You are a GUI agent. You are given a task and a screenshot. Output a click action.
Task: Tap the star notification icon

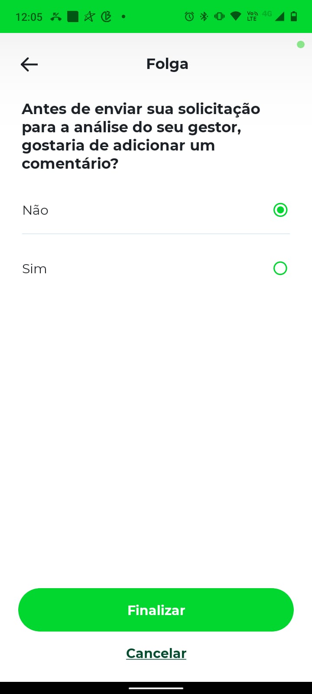pos(89,17)
